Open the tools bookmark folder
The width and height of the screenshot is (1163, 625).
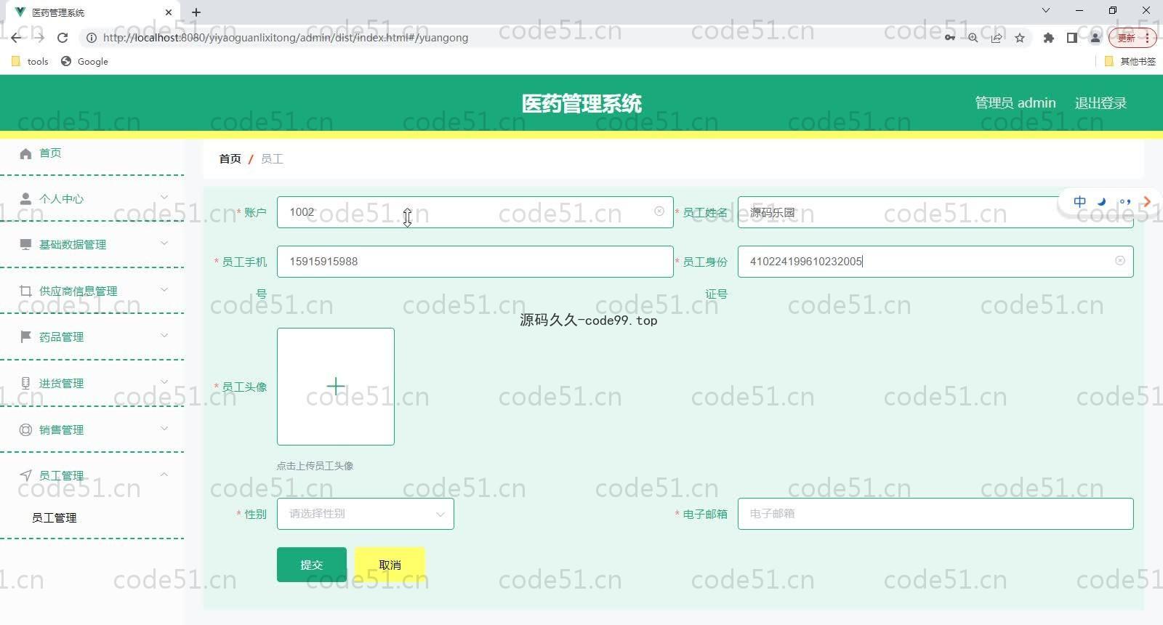[30, 62]
